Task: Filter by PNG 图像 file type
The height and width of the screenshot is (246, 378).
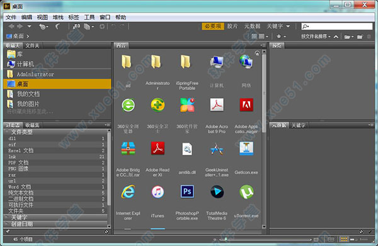Action: [x=56, y=169]
